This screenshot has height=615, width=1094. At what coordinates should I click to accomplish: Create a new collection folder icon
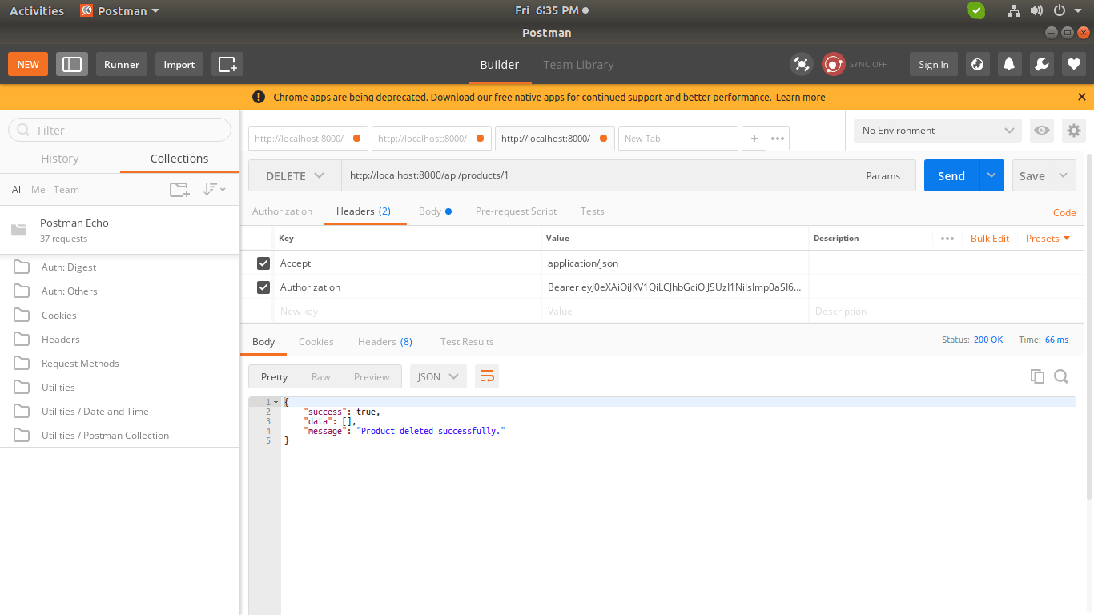[x=179, y=190]
